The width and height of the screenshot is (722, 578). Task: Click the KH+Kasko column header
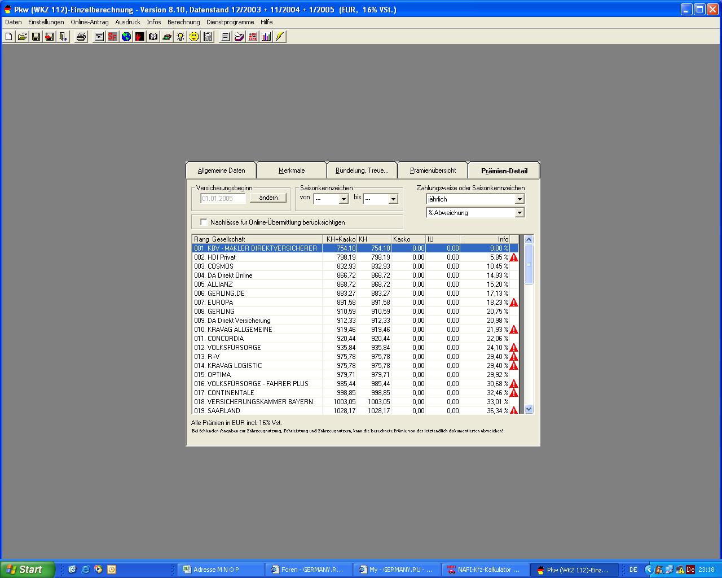click(340, 239)
